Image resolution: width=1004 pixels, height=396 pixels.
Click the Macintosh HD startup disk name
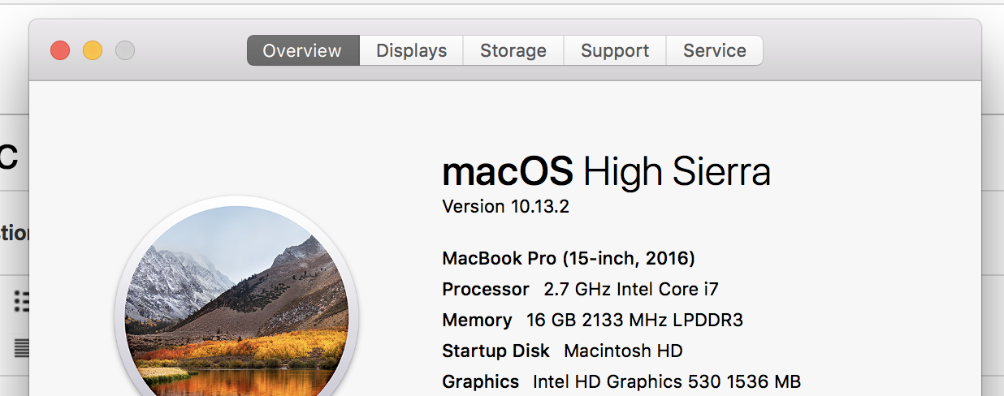point(623,351)
